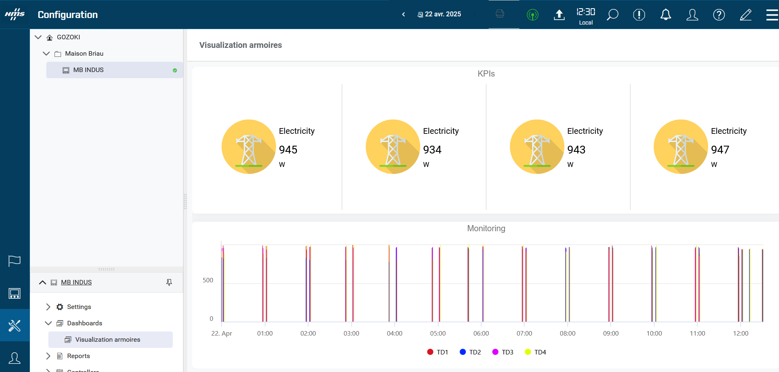
Task: Open the 22 avr. 2025 date picker
Action: [439, 14]
